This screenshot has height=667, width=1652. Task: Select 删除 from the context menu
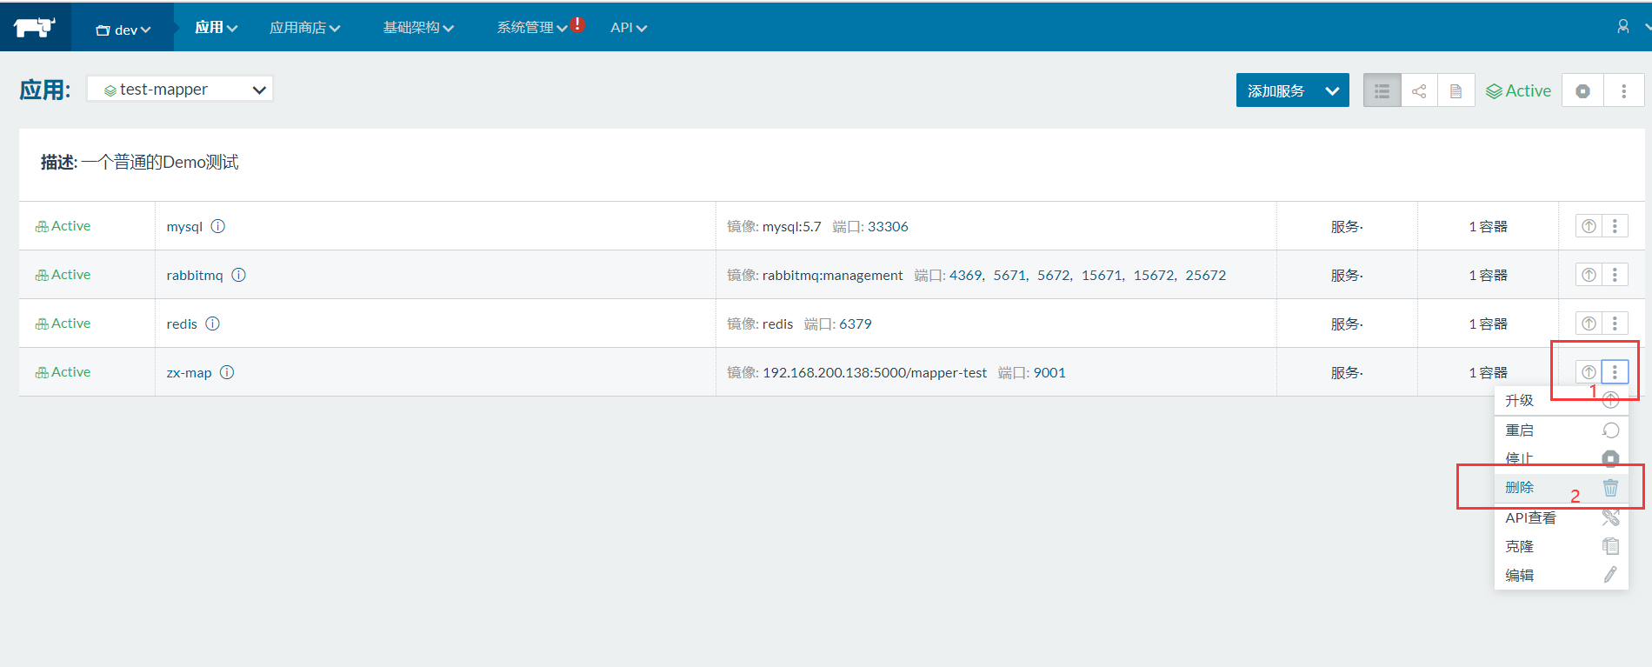[x=1520, y=488]
